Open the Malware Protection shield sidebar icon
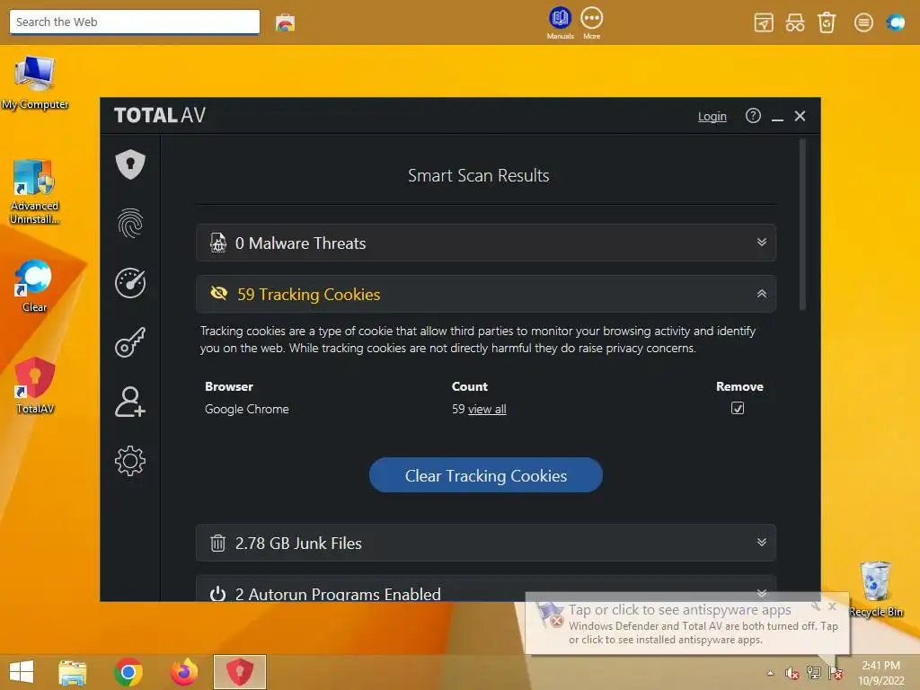Image resolution: width=920 pixels, height=690 pixels. pos(130,164)
